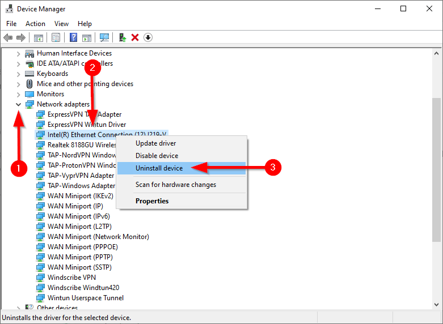Choose Uninstall device from context menu

pos(159,168)
